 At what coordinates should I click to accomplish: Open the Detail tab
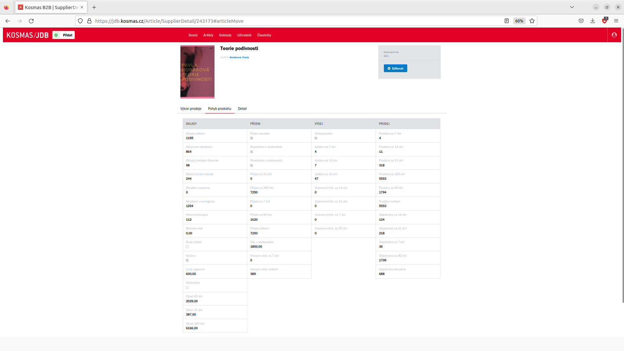pyautogui.click(x=242, y=109)
